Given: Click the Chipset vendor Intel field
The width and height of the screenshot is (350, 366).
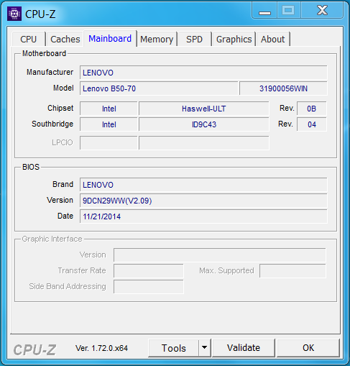Looking at the screenshot, I should point(109,109).
